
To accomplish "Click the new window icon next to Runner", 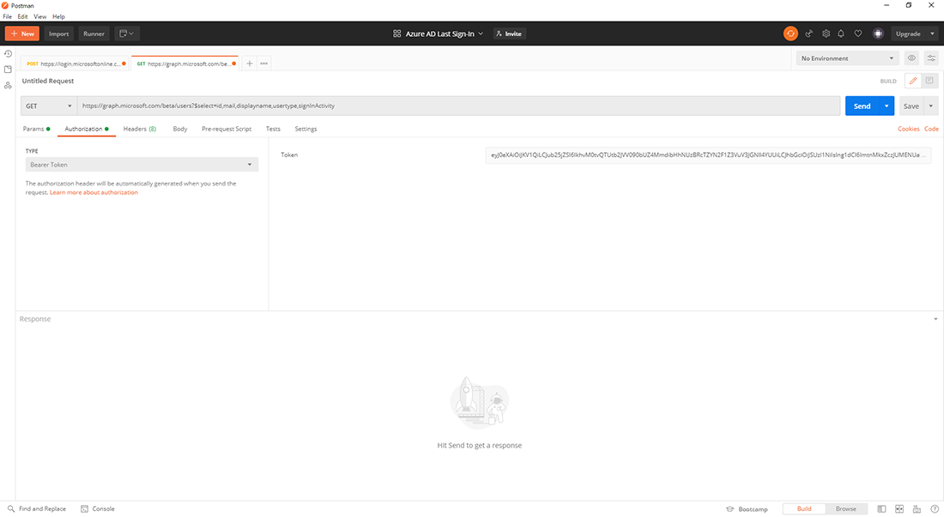I will coord(126,33).
